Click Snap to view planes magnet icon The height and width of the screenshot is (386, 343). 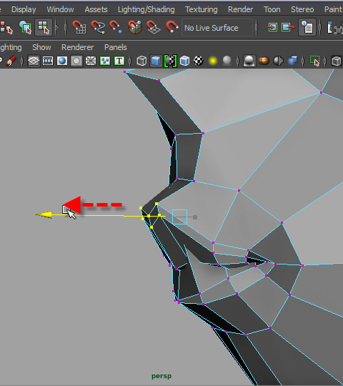tap(153, 27)
